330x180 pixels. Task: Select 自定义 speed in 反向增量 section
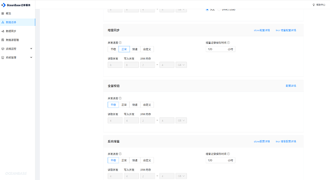[x=147, y=160]
